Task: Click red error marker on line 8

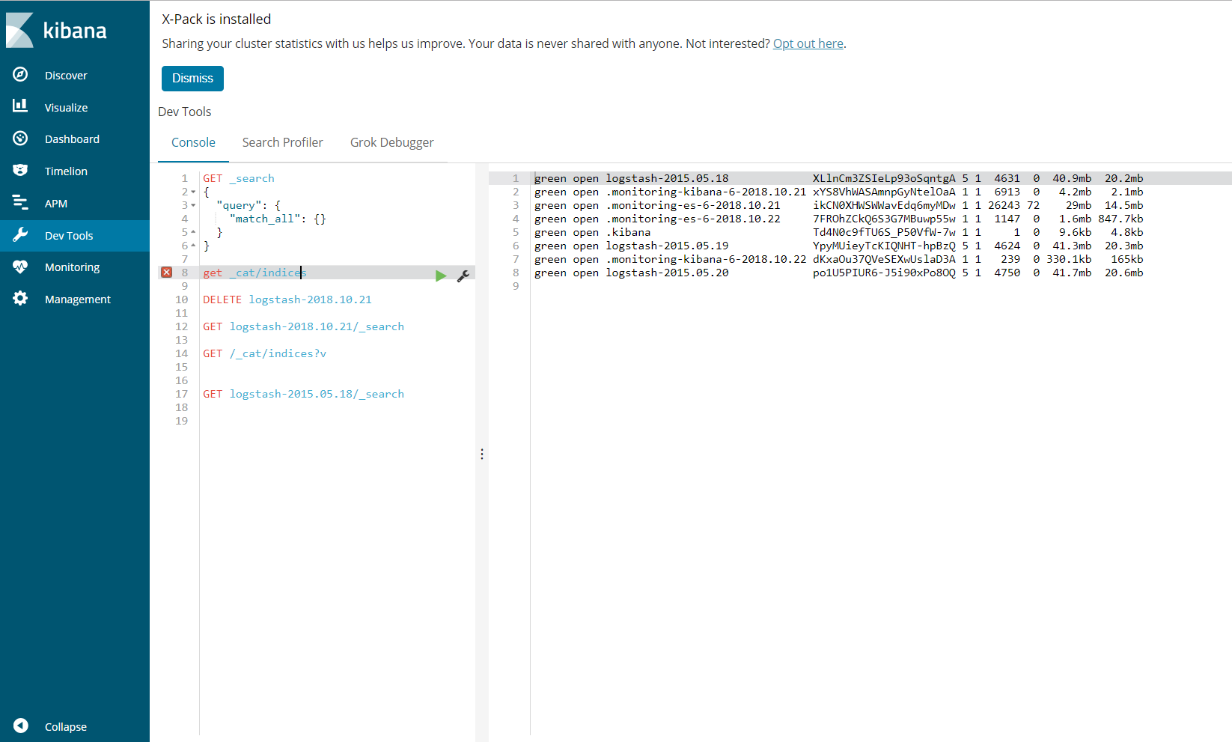Action: [x=166, y=273]
